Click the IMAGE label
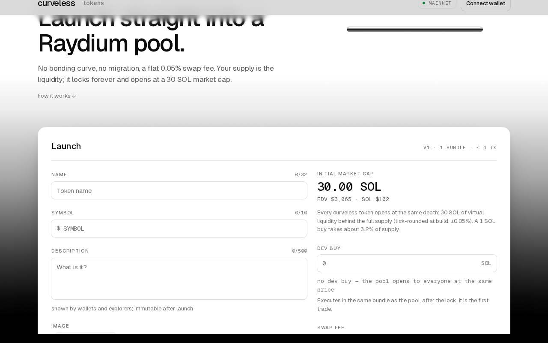 point(60,326)
